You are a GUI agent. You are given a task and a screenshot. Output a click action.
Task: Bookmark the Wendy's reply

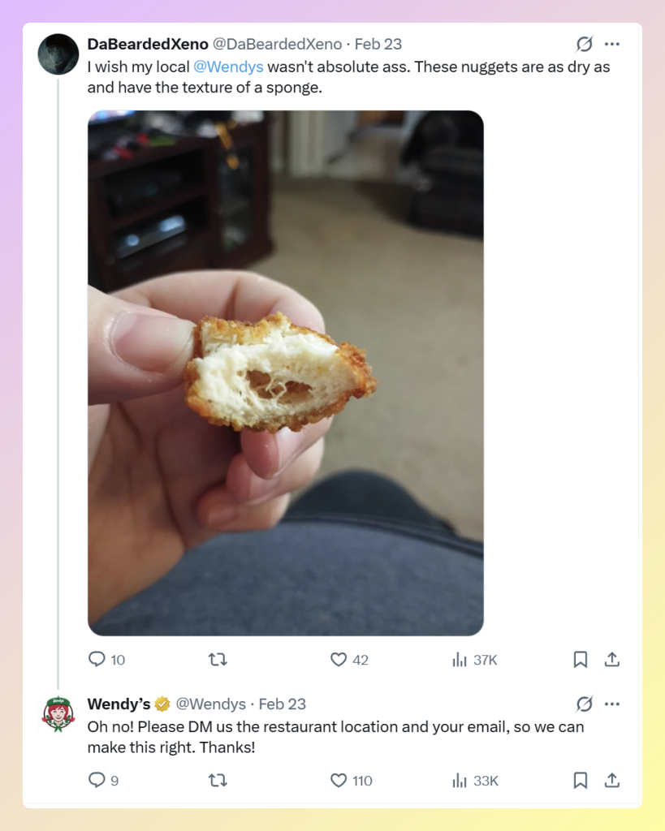[x=580, y=780]
